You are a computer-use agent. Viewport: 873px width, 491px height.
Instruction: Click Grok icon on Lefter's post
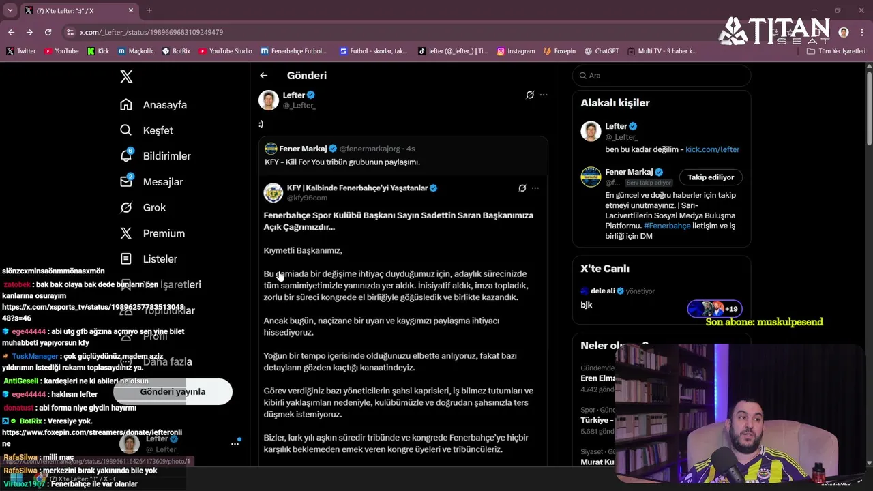pos(530,95)
